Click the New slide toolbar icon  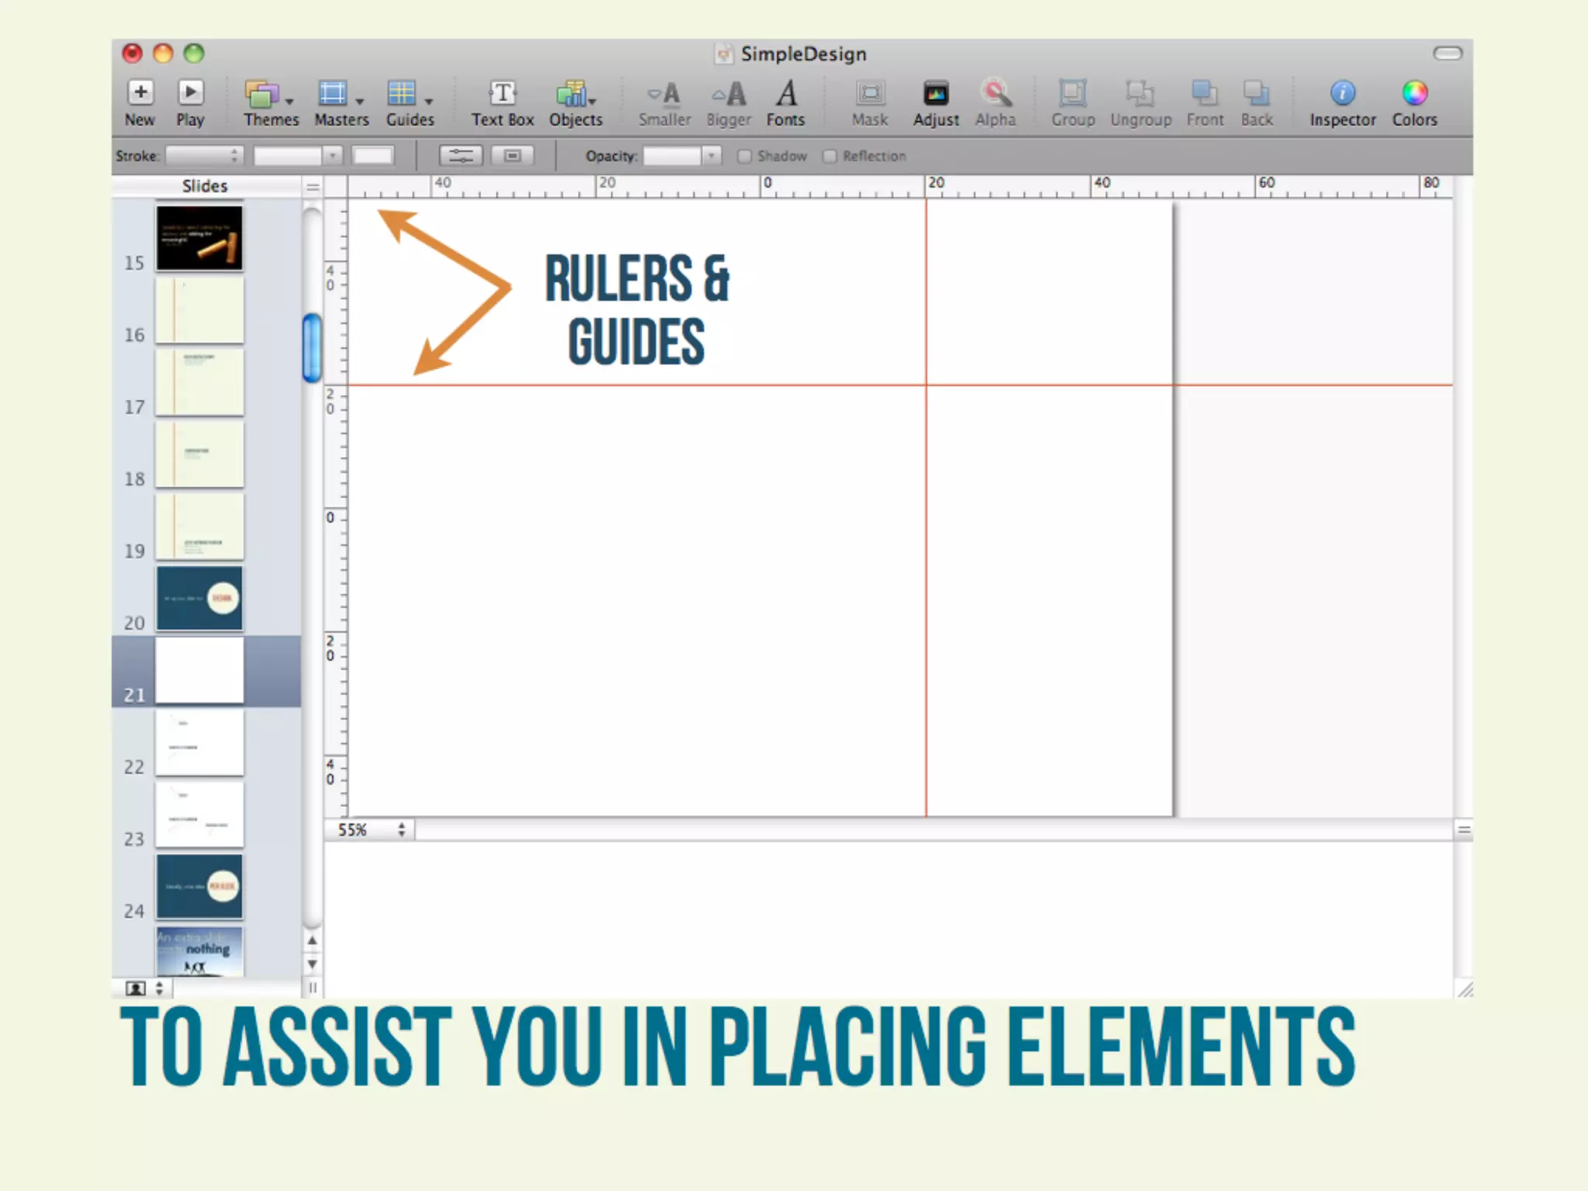point(140,94)
